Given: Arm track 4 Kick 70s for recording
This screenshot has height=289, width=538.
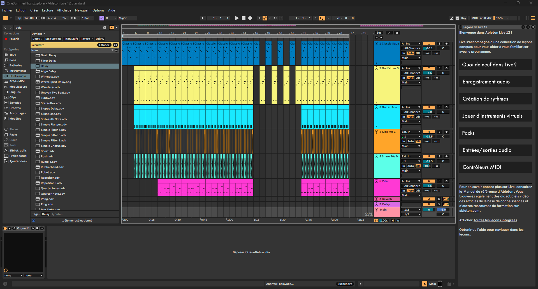Looking at the screenshot, I should [446, 132].
